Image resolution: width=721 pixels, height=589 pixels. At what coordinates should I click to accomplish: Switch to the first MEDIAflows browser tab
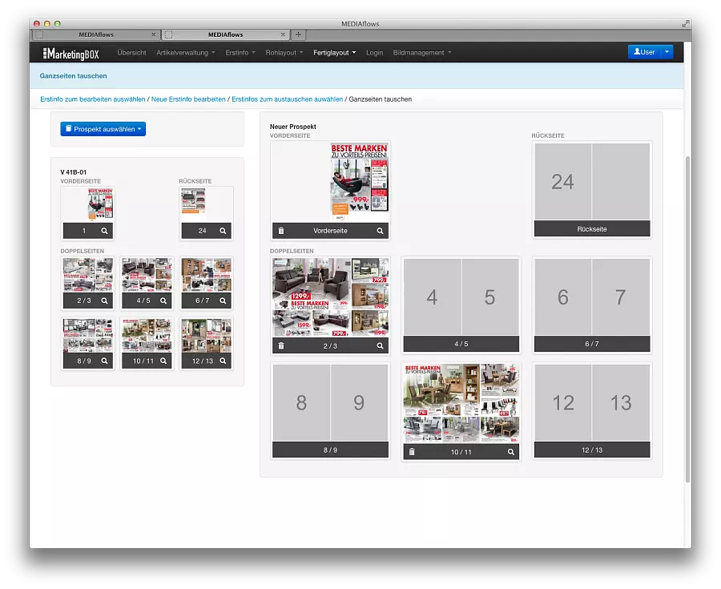[x=95, y=34]
